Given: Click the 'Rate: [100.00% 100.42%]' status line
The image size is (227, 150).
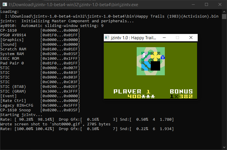Looking at the screenshot, I should (x=87, y=129).
